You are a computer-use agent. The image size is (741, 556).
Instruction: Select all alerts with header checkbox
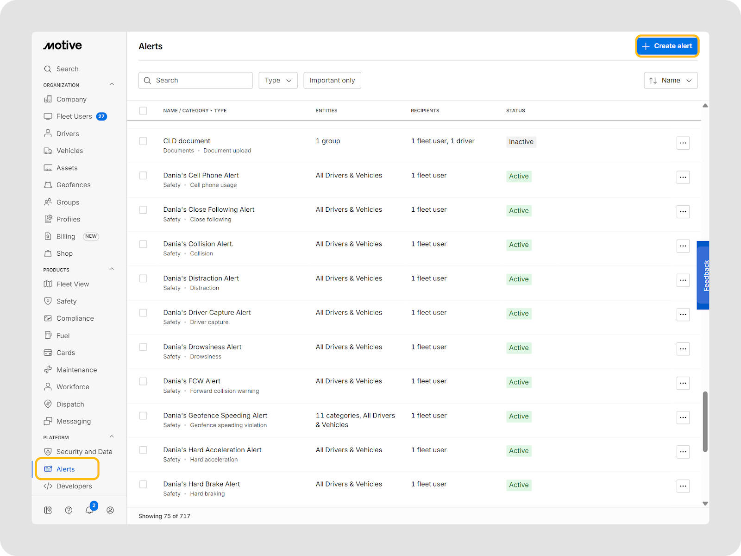click(143, 111)
